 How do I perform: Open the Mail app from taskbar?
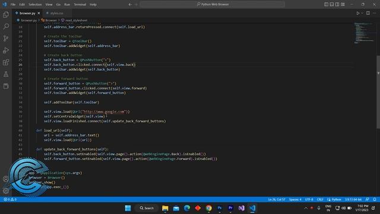coord(176,208)
